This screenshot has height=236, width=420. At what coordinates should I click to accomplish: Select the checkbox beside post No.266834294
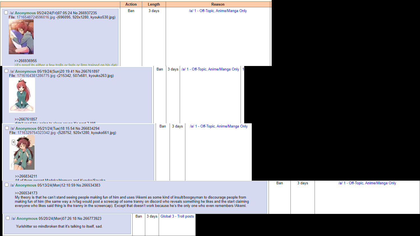[7, 128]
